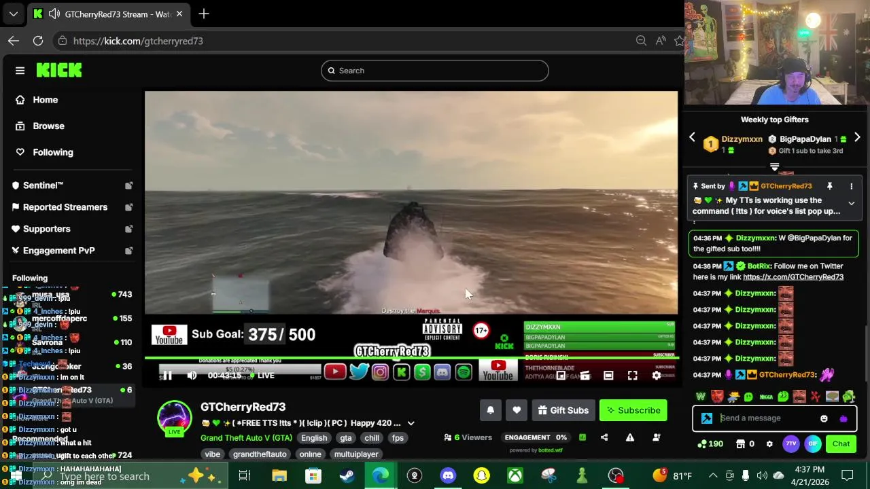Select the grandtheftauto tag
The height and width of the screenshot is (489, 870).
coord(260,454)
